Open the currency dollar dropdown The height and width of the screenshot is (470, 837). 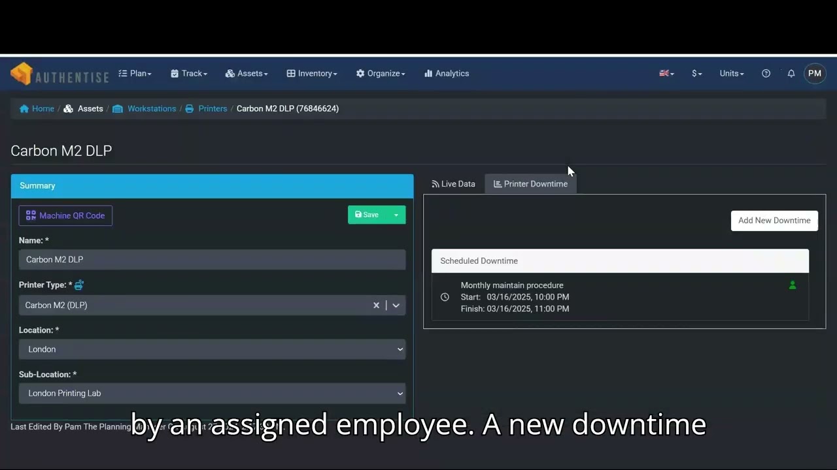point(697,74)
